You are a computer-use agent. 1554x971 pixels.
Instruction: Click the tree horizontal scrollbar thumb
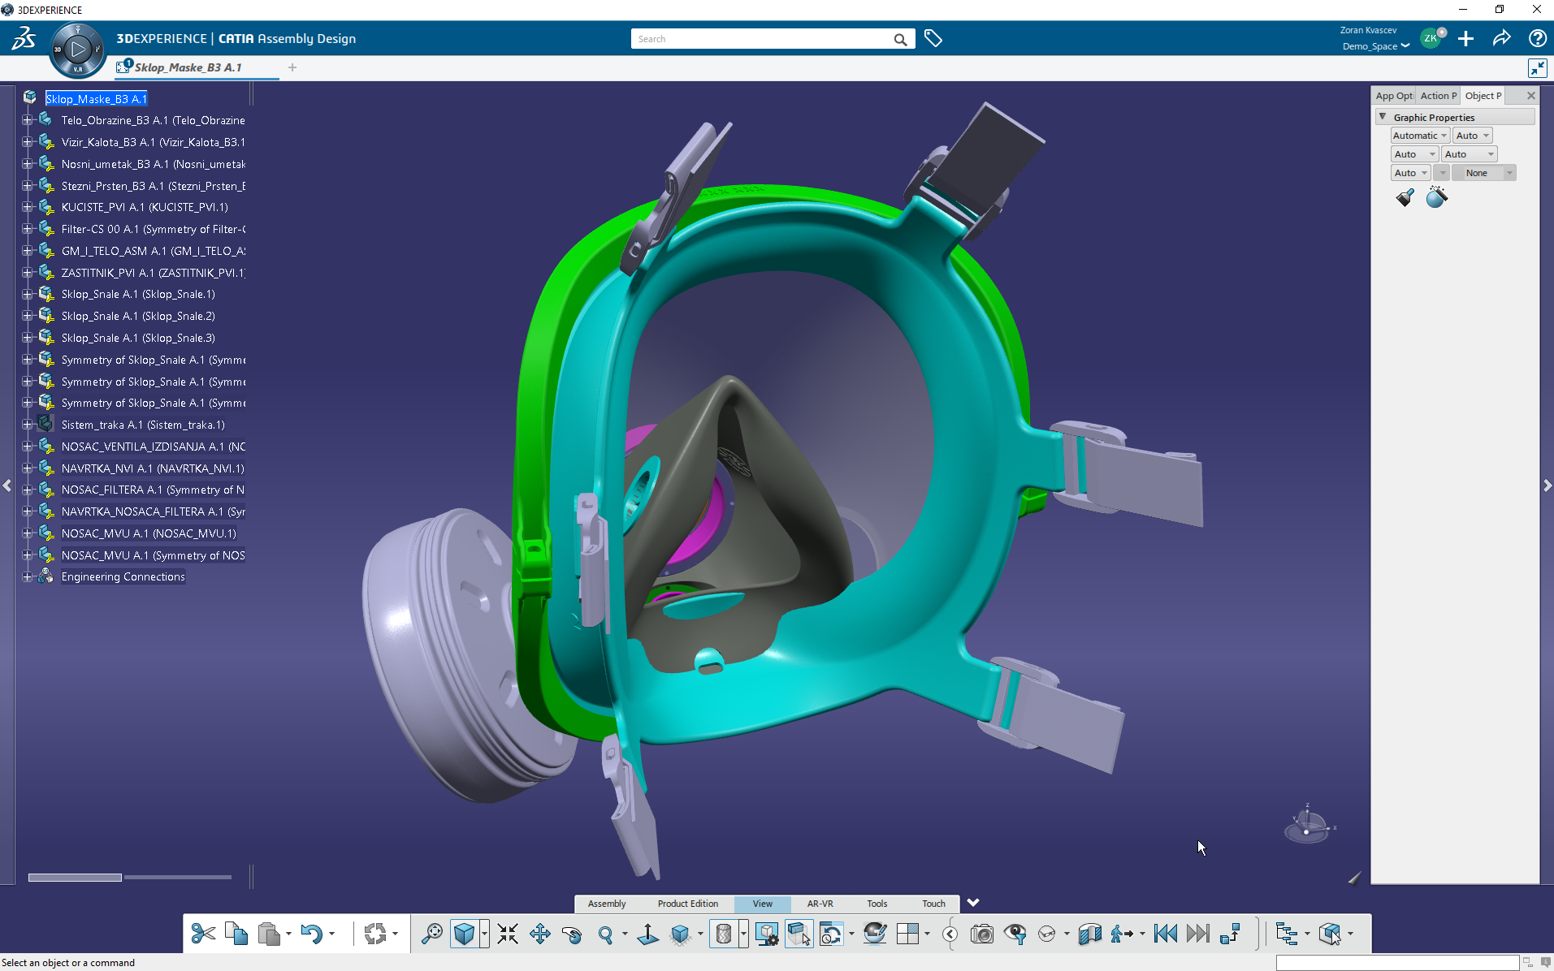pos(75,877)
